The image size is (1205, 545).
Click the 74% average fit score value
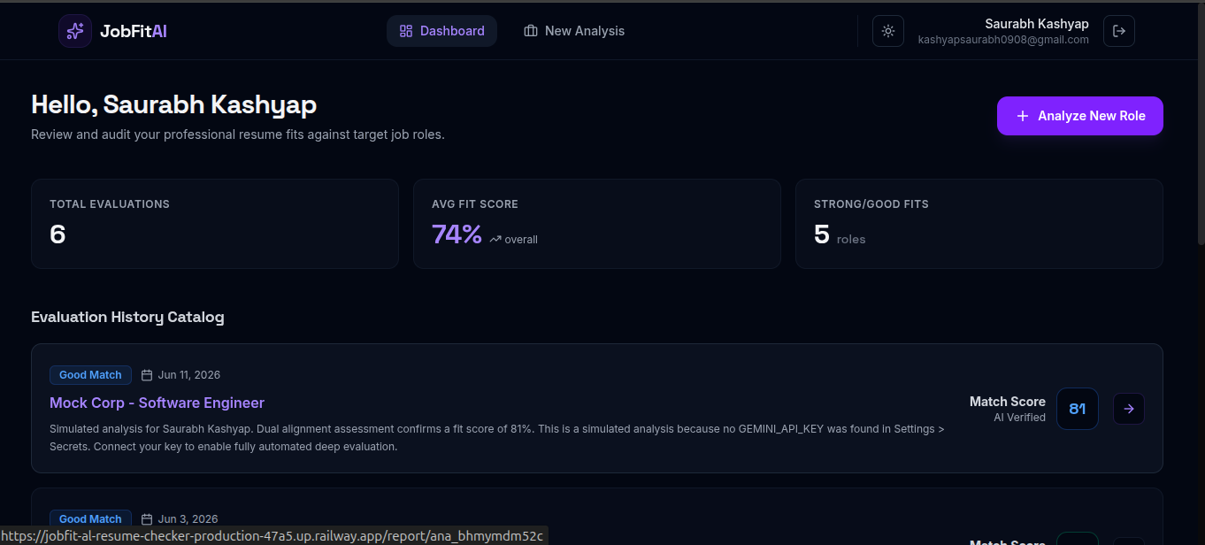click(457, 234)
